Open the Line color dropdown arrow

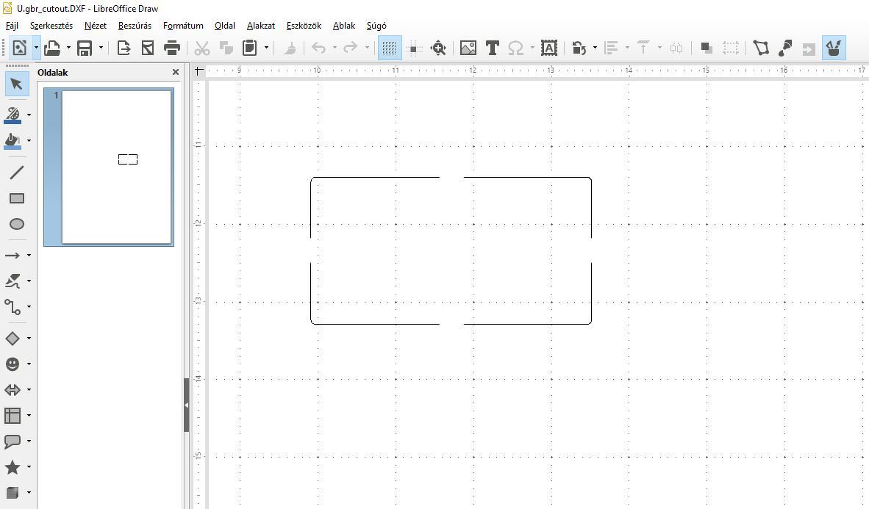click(29, 115)
